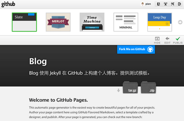Click the pizn avatar image
The image size is (184, 121).
click(x=142, y=4)
